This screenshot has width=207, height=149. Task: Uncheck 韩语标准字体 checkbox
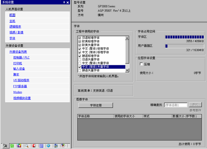point(79,56)
